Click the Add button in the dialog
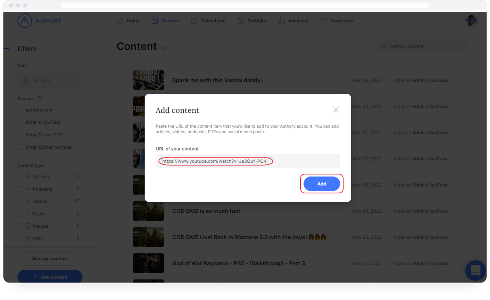This screenshot has height=300, width=490. pos(322,184)
